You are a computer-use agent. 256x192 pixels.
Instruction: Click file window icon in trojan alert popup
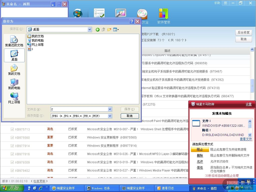(x=196, y=123)
